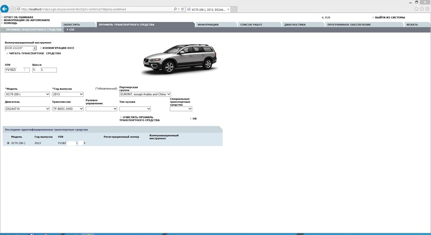
Task: Click ЧИТАТЬ ТРАНСПОРТНОЕ СРЕДСТВО
Action: [35, 53]
